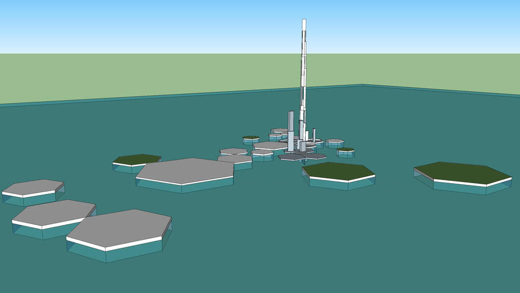Click the frontmost gray hexagon at bottom left
This screenshot has height=293, width=520.
(x=119, y=228)
